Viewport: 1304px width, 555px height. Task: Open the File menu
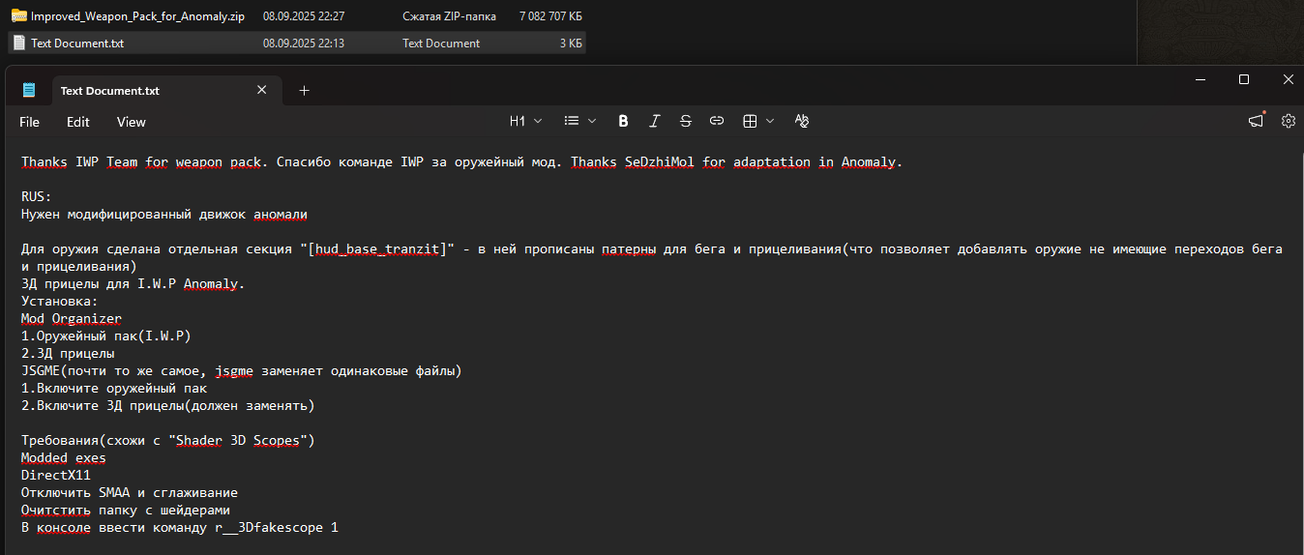[29, 122]
